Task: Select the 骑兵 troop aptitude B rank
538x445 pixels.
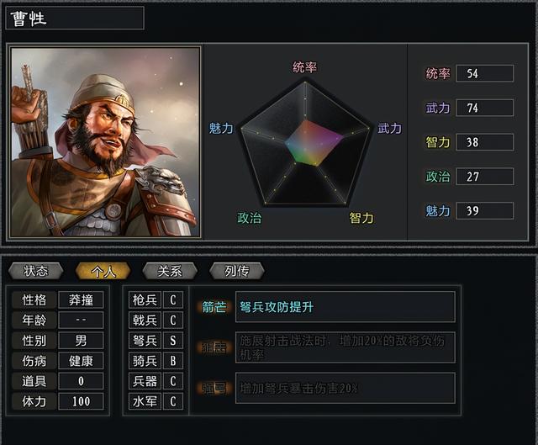Action: [x=172, y=361]
